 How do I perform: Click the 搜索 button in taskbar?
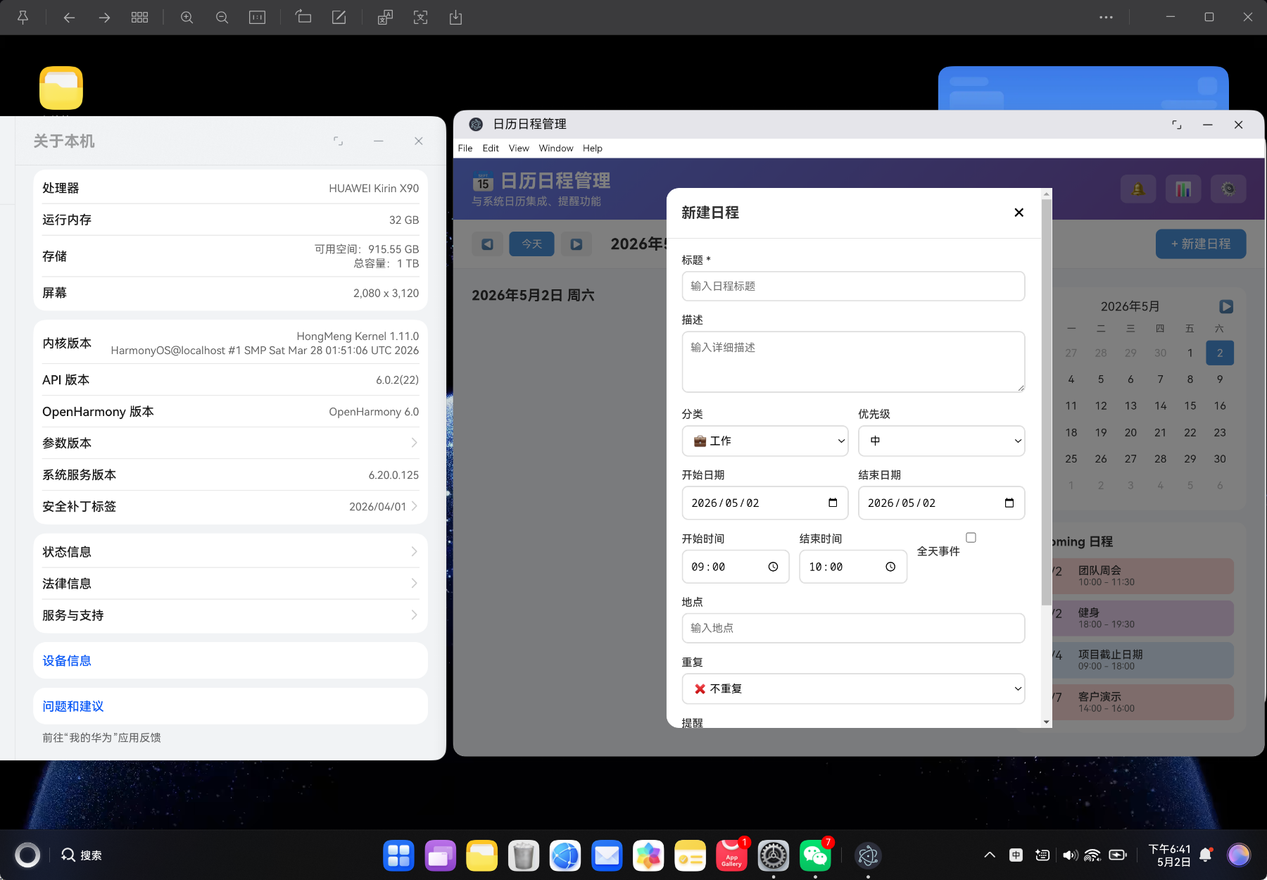point(81,855)
